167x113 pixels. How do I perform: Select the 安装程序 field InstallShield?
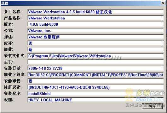pyautogui.click(x=95, y=94)
